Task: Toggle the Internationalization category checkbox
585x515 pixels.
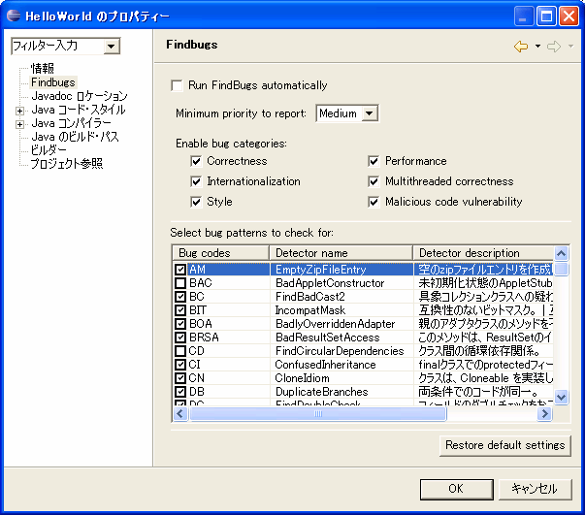Action: tap(196, 181)
